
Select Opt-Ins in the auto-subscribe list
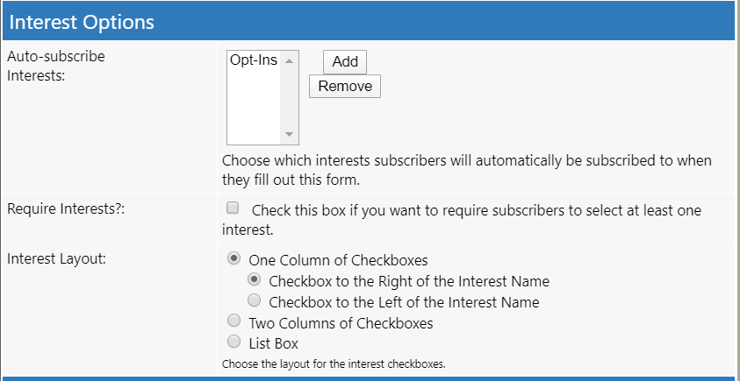[x=254, y=60]
